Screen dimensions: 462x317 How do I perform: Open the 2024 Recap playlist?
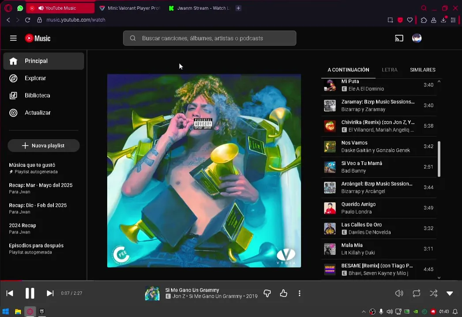coord(44,229)
